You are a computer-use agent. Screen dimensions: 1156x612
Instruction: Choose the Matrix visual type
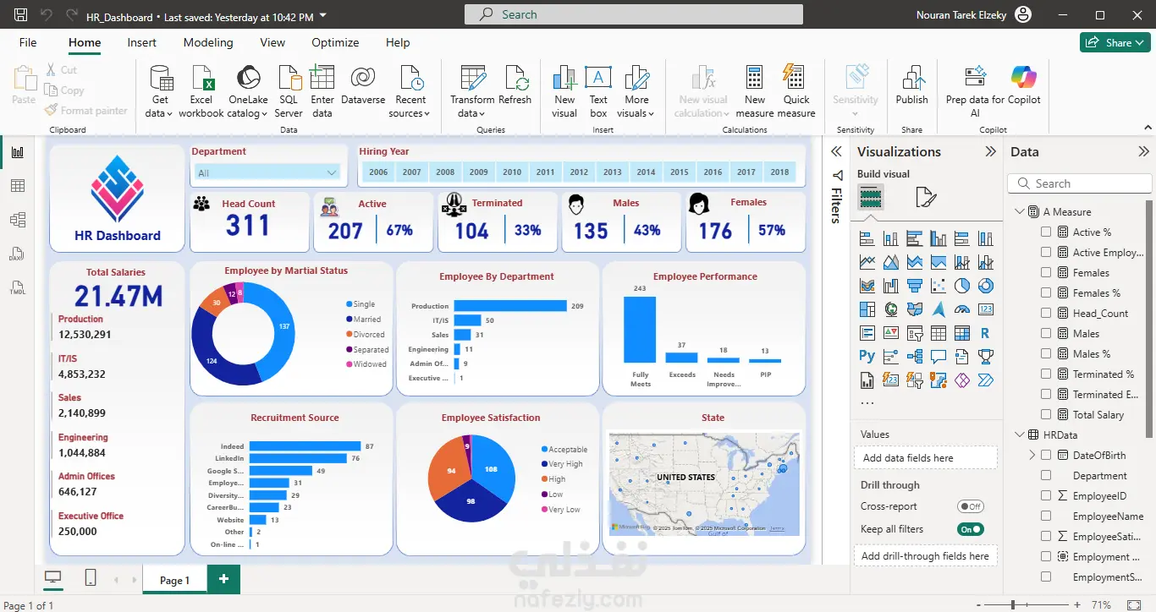click(962, 333)
